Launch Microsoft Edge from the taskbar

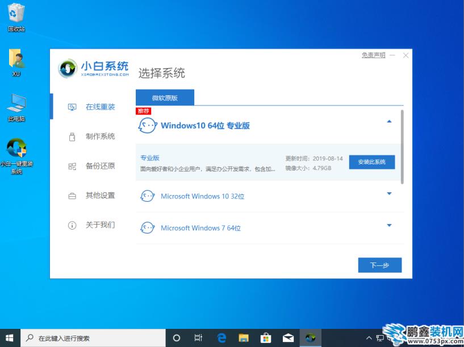pos(221,338)
